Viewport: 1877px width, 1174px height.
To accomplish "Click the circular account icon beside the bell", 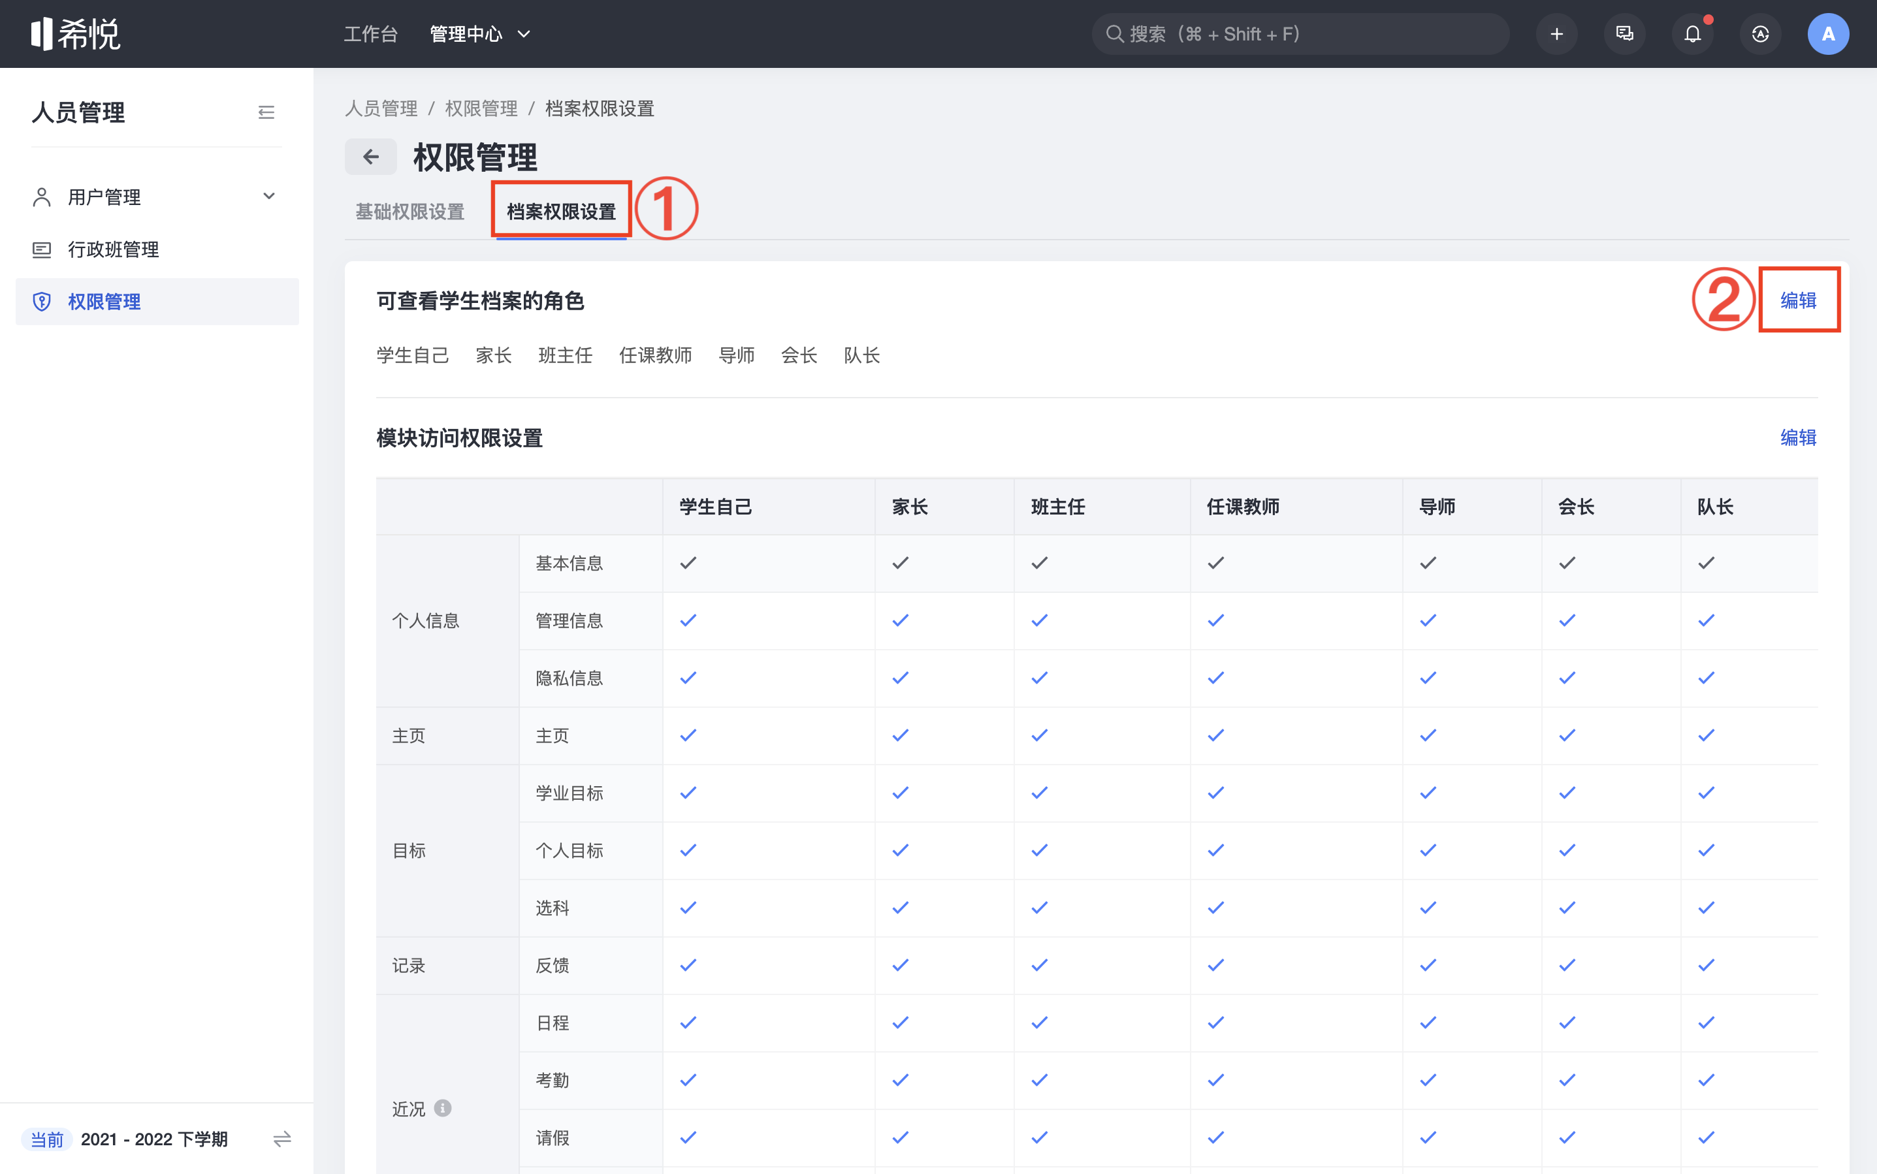I will (x=1759, y=34).
